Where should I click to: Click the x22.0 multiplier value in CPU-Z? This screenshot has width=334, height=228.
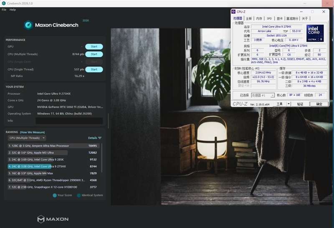click(263, 77)
